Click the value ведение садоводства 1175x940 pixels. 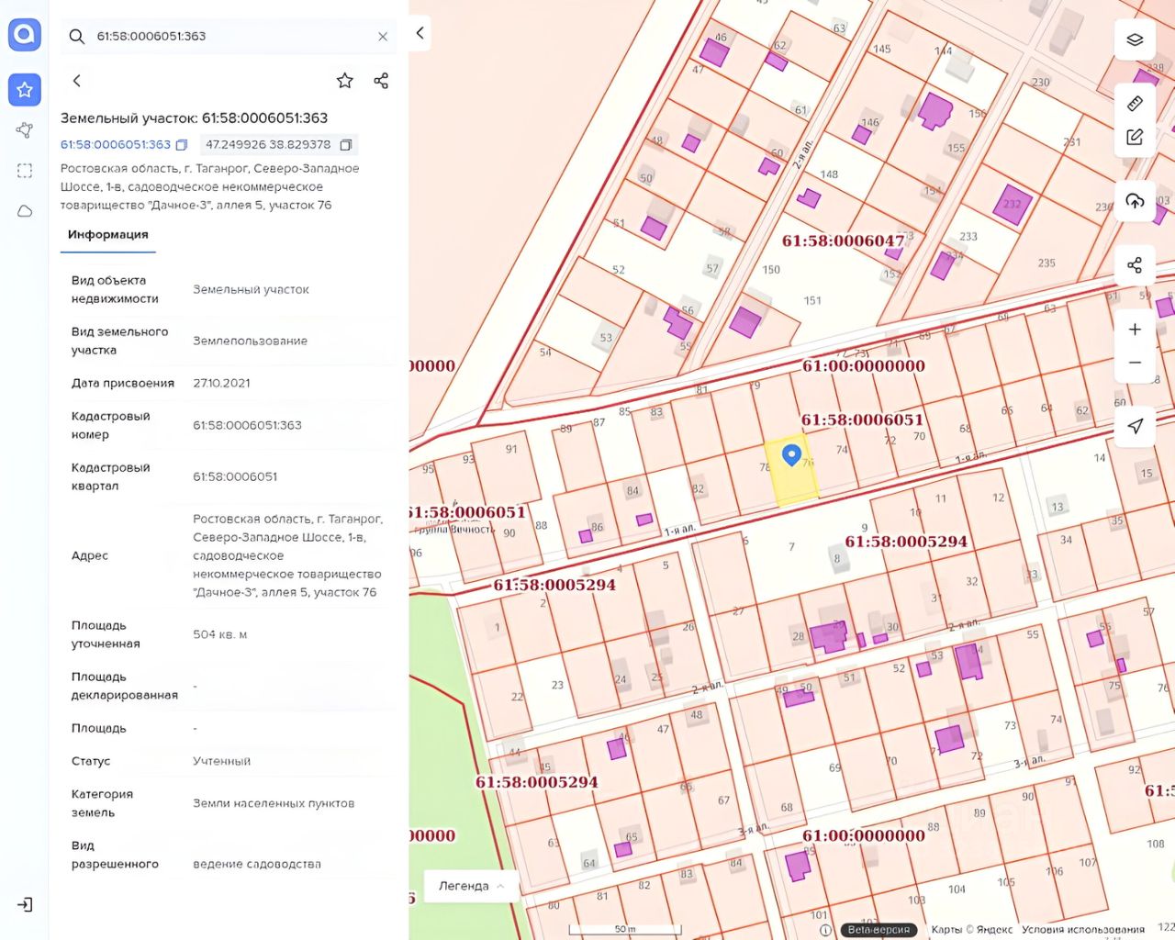coord(257,865)
